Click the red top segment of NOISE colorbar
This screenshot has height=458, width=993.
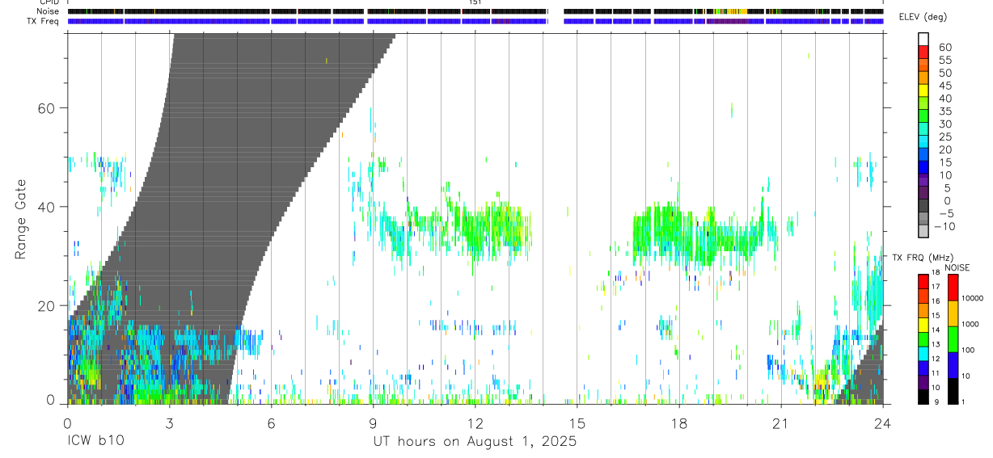(953, 287)
